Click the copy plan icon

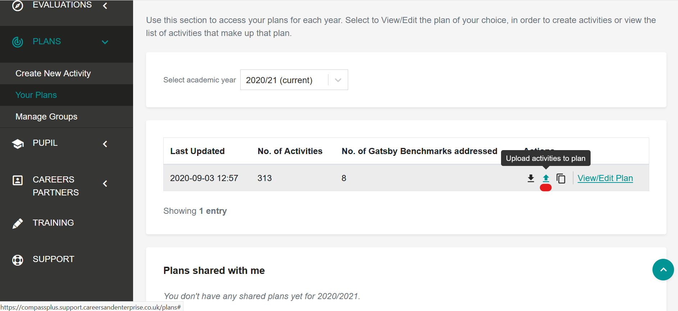(561, 178)
